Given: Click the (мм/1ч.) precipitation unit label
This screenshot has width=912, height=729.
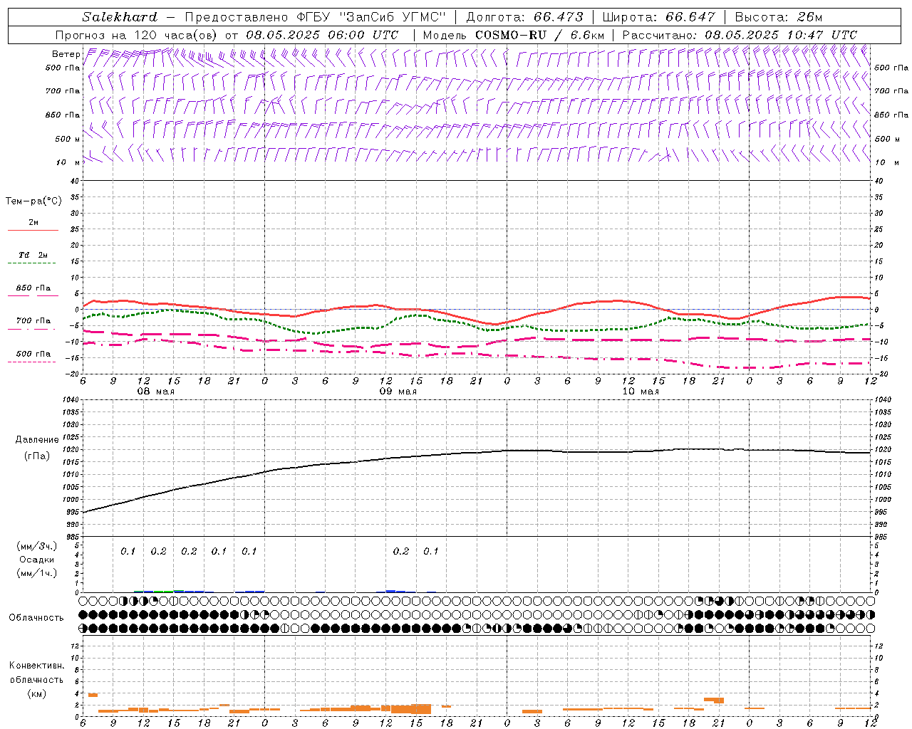Looking at the screenshot, I should [x=37, y=573].
